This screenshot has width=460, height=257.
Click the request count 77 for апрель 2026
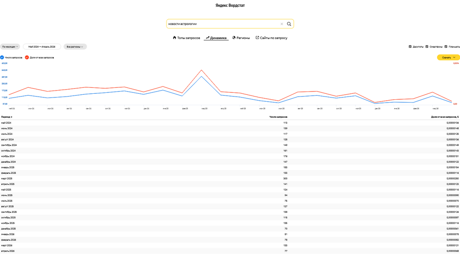click(286, 251)
